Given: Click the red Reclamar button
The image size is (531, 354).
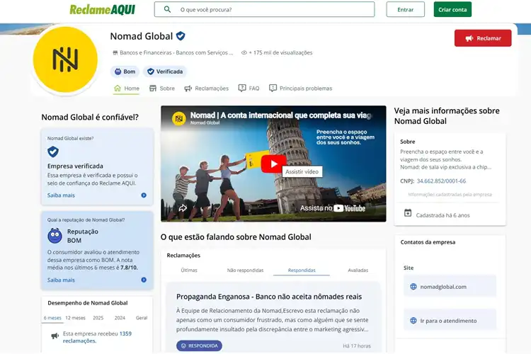Looking at the screenshot, I should coord(483,38).
